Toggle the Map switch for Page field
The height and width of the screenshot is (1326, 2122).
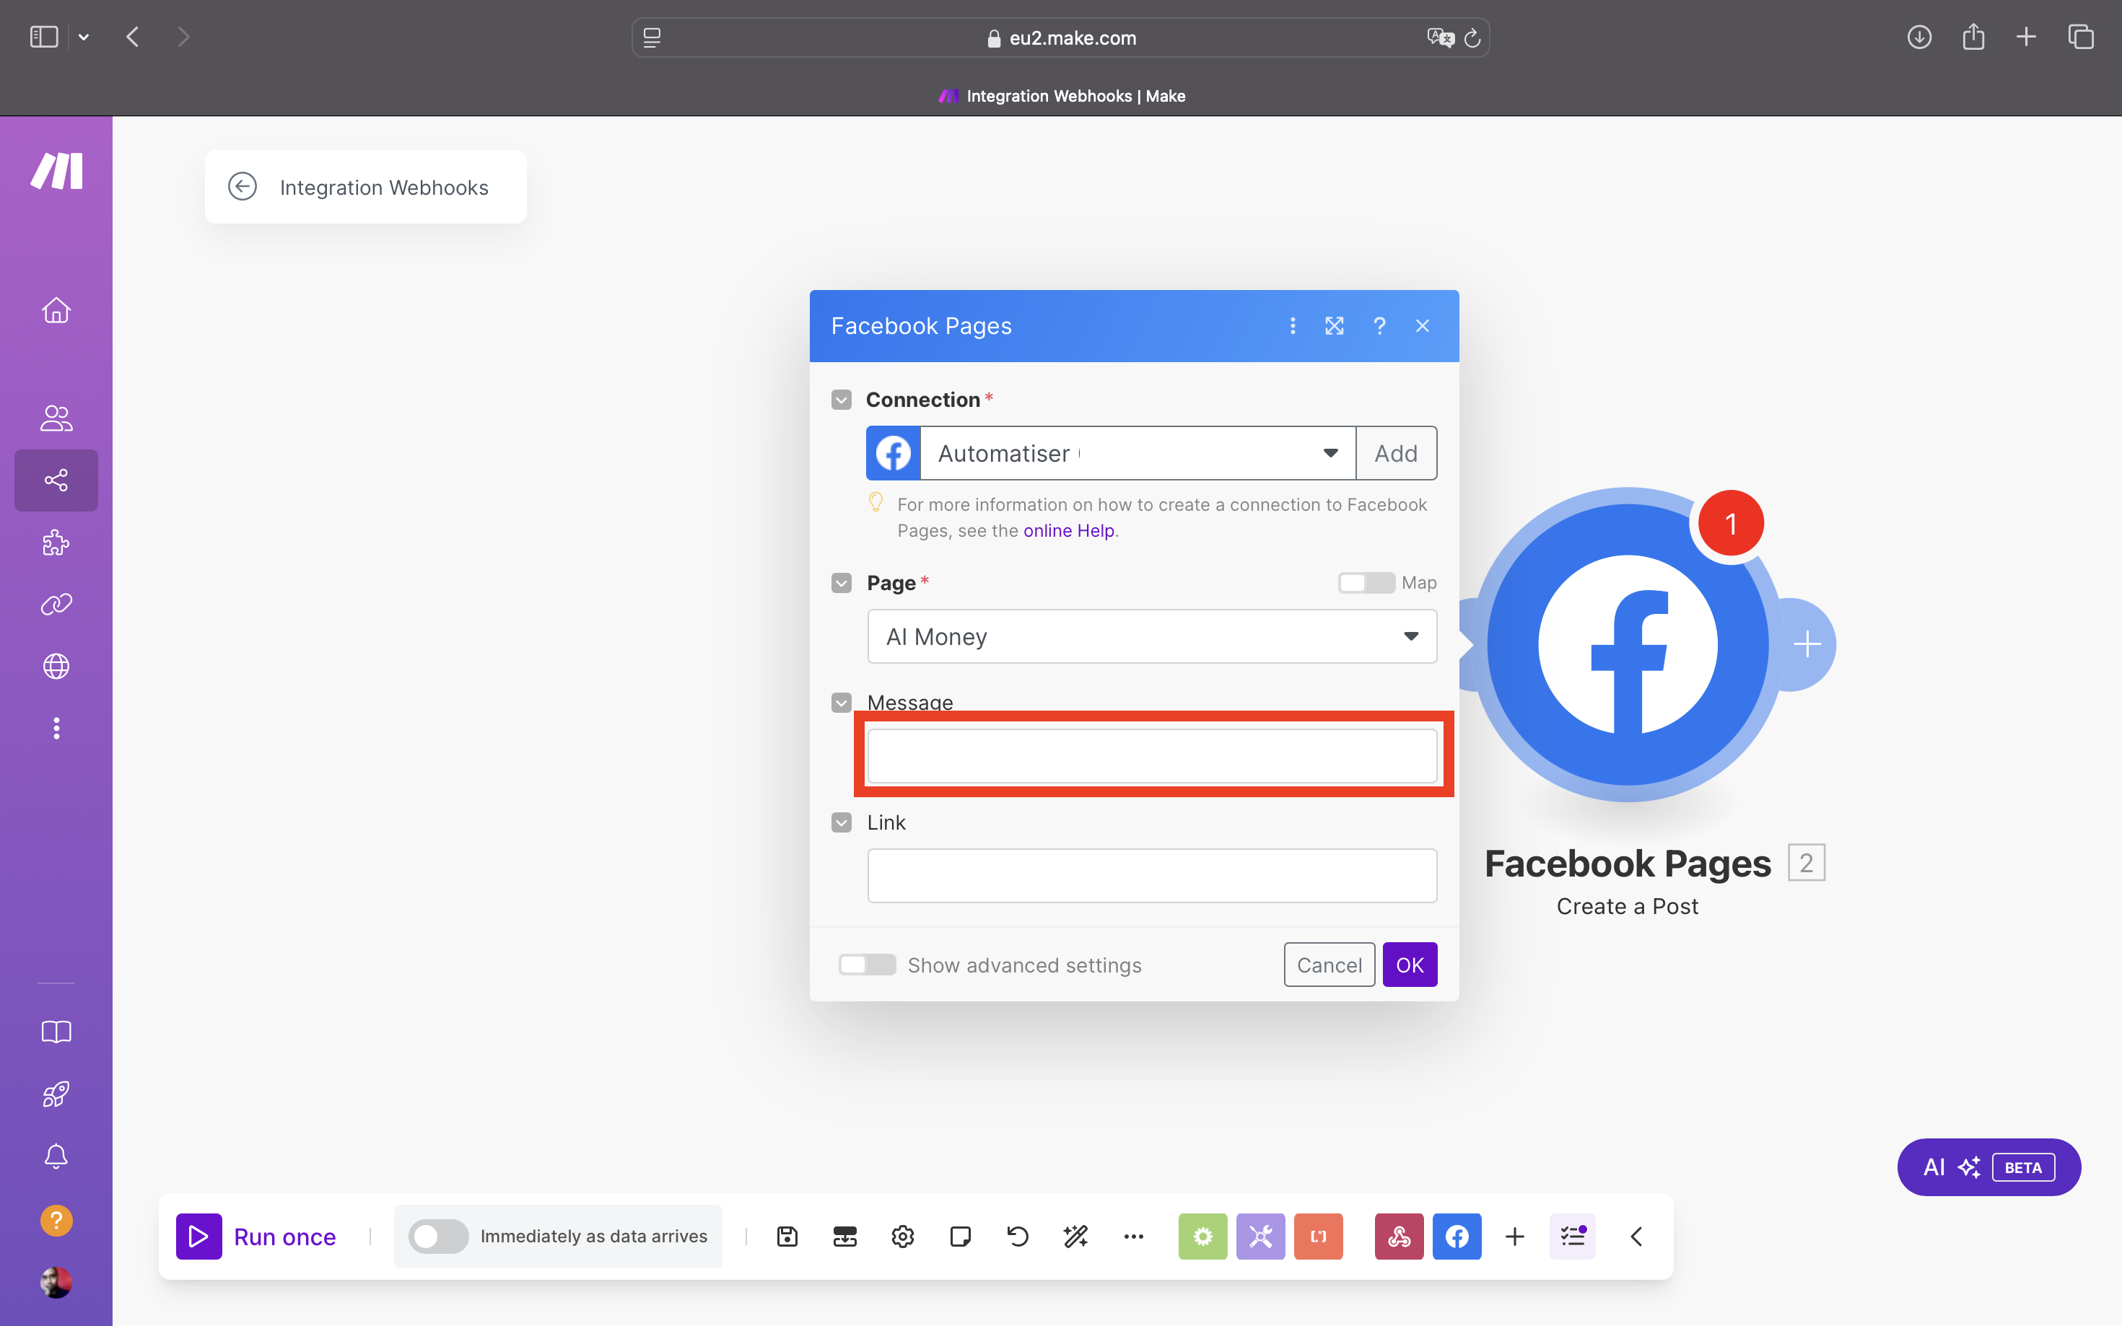click(x=1366, y=582)
